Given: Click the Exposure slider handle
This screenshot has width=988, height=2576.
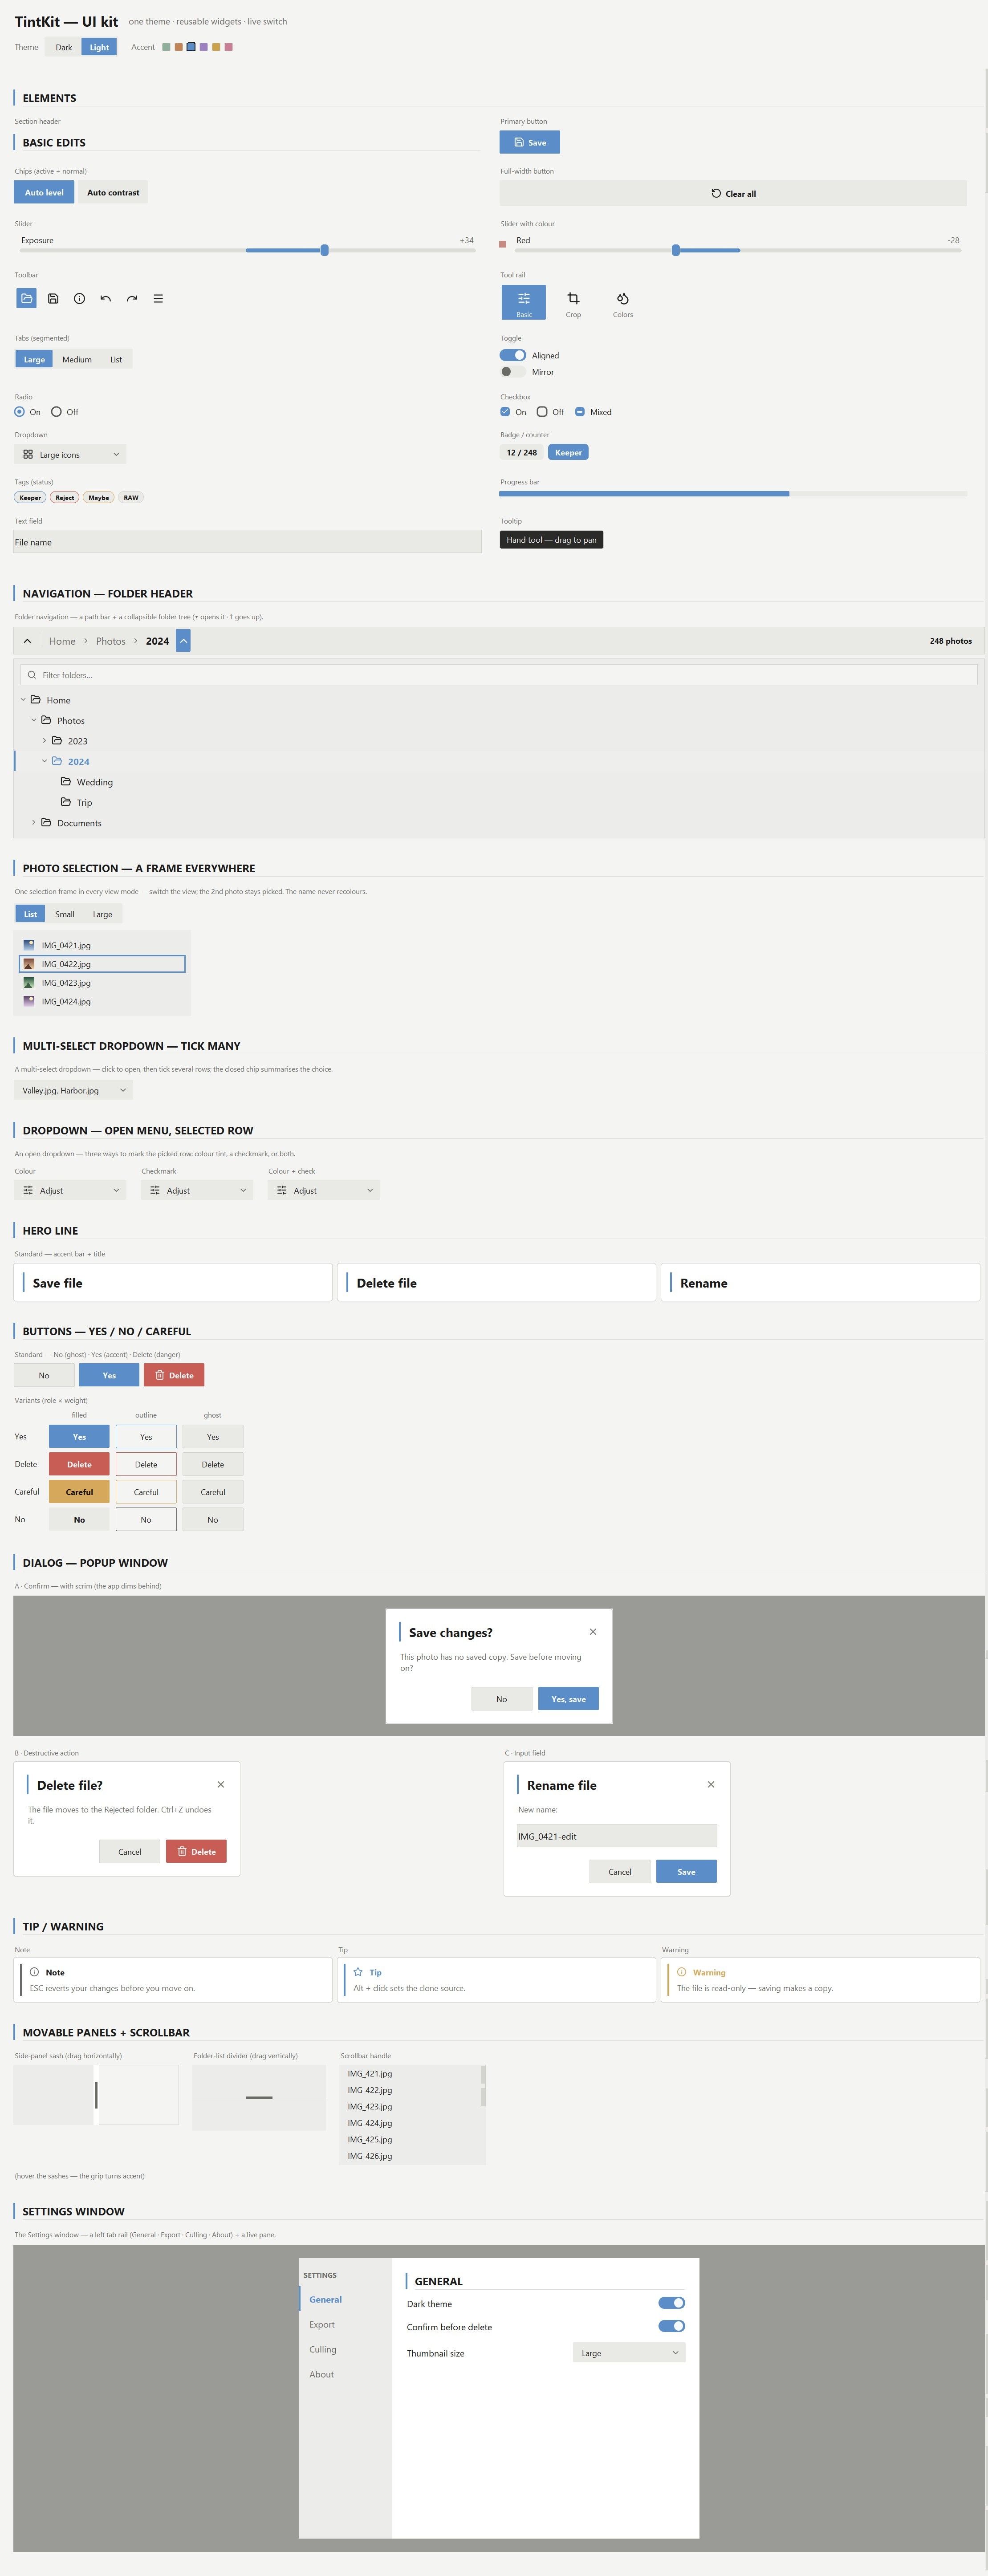Looking at the screenshot, I should click(x=324, y=250).
